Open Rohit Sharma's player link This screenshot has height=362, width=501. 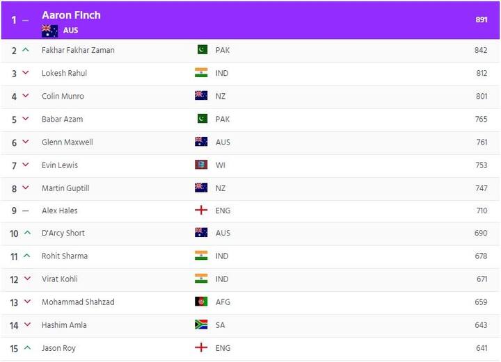click(x=65, y=256)
